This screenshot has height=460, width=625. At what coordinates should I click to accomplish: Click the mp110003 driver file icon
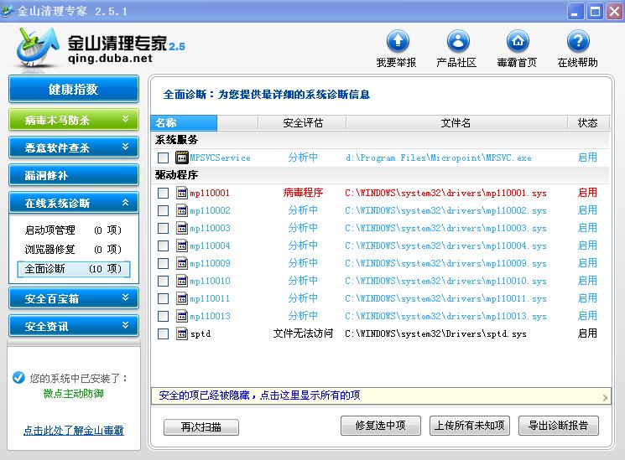(182, 228)
